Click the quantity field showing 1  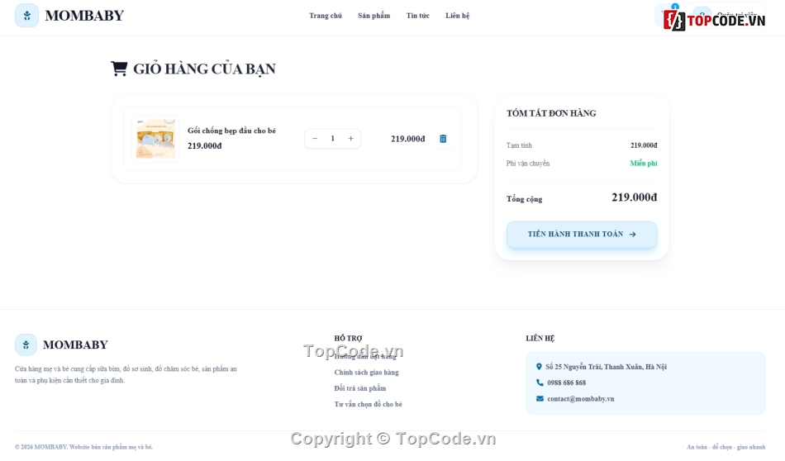(x=332, y=139)
